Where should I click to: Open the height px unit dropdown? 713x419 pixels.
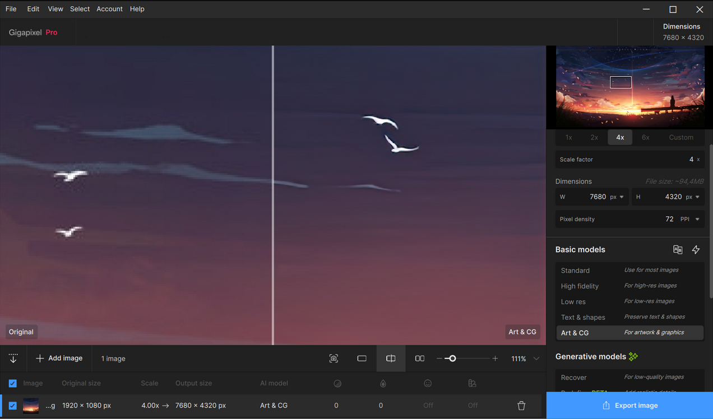pos(693,197)
